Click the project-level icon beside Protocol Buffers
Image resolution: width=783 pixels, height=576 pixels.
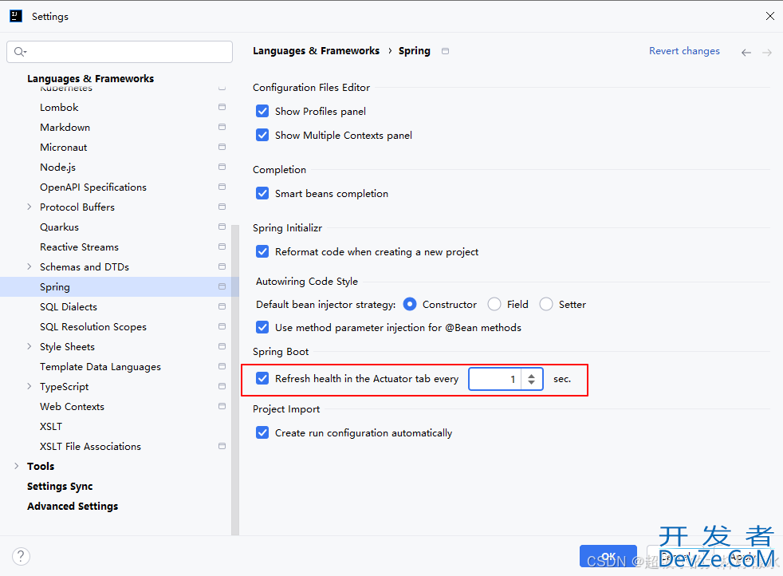(x=222, y=207)
